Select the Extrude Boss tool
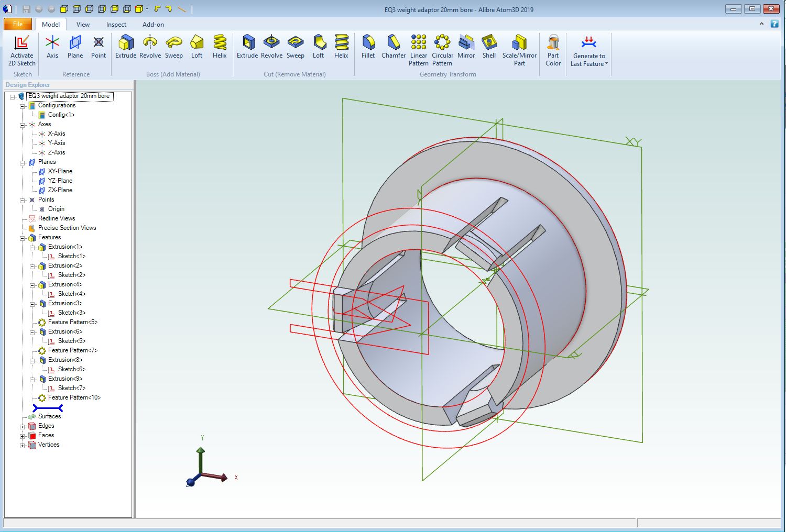 coord(126,47)
